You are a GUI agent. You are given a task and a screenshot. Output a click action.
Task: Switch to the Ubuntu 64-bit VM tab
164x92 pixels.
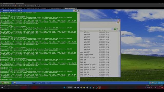click(x=44, y=8)
